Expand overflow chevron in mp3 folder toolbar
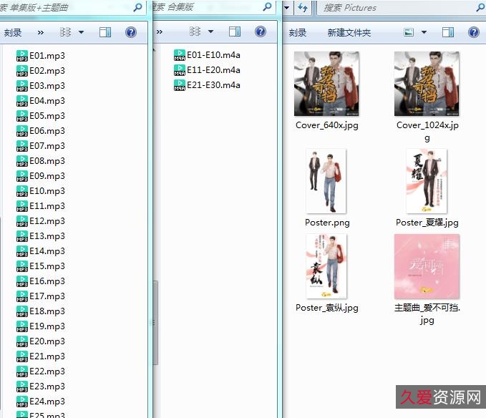This screenshot has width=486, height=418. (x=41, y=32)
